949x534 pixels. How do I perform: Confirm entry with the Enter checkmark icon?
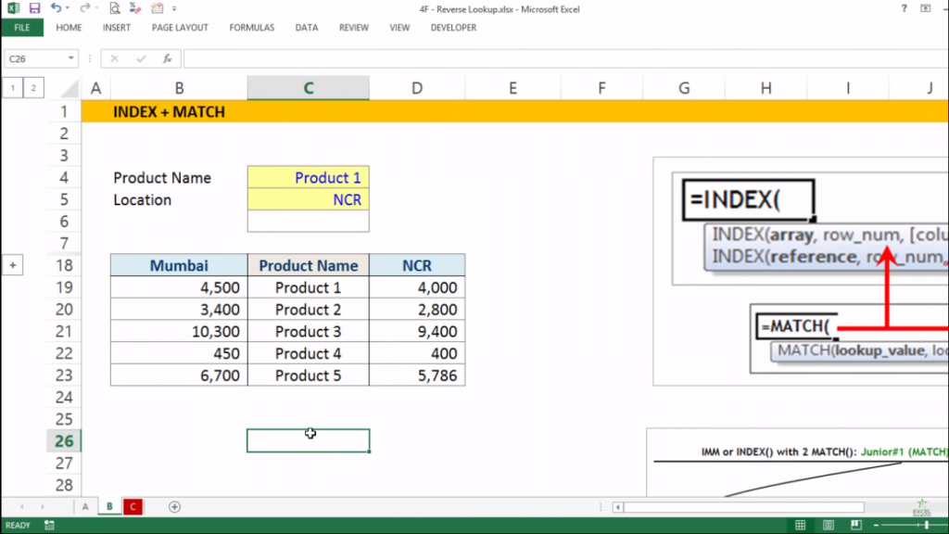point(141,58)
